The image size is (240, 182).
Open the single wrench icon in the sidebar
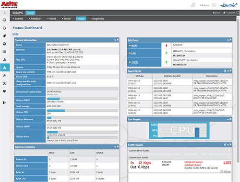click(x=4, y=76)
